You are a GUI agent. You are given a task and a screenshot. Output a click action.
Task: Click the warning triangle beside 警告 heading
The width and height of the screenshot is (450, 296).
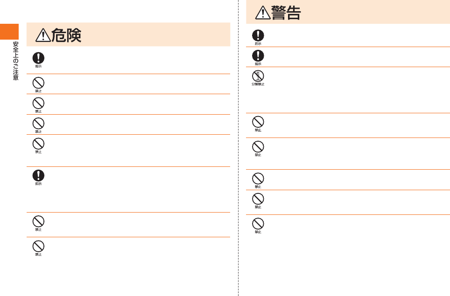click(263, 13)
